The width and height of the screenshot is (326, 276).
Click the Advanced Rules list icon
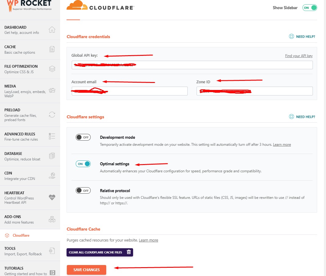pos(52,136)
